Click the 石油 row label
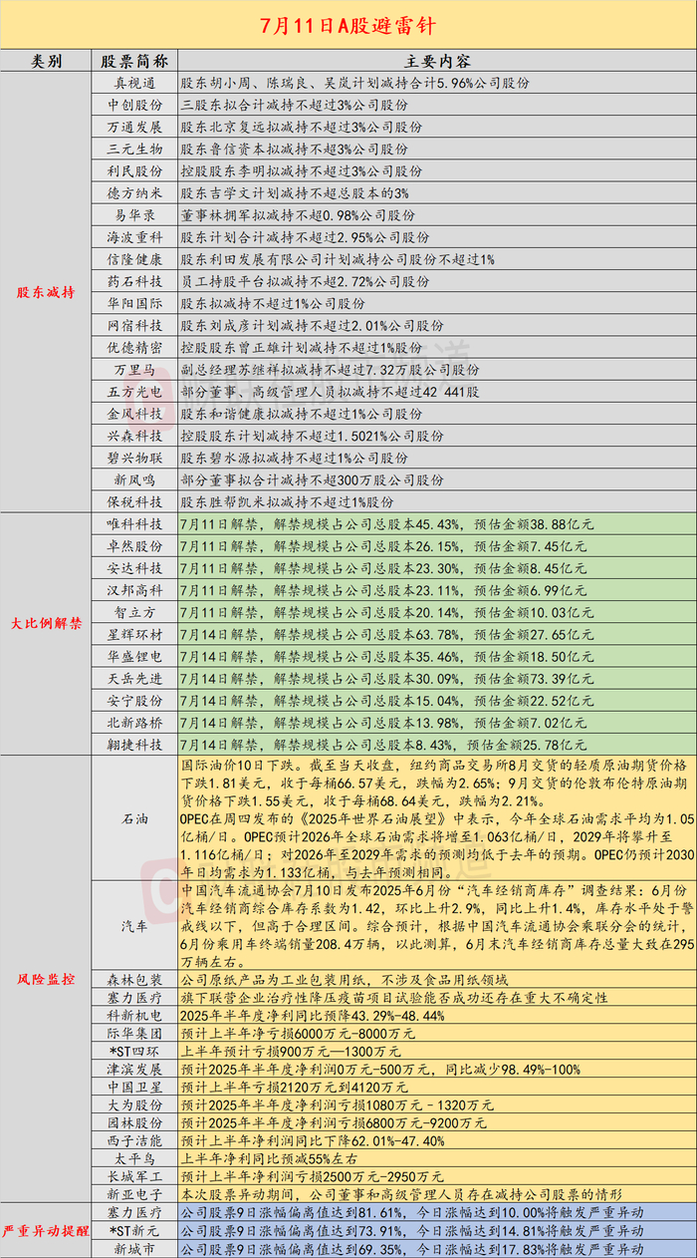Image resolution: width=697 pixels, height=1258 pixels. pos(134,818)
